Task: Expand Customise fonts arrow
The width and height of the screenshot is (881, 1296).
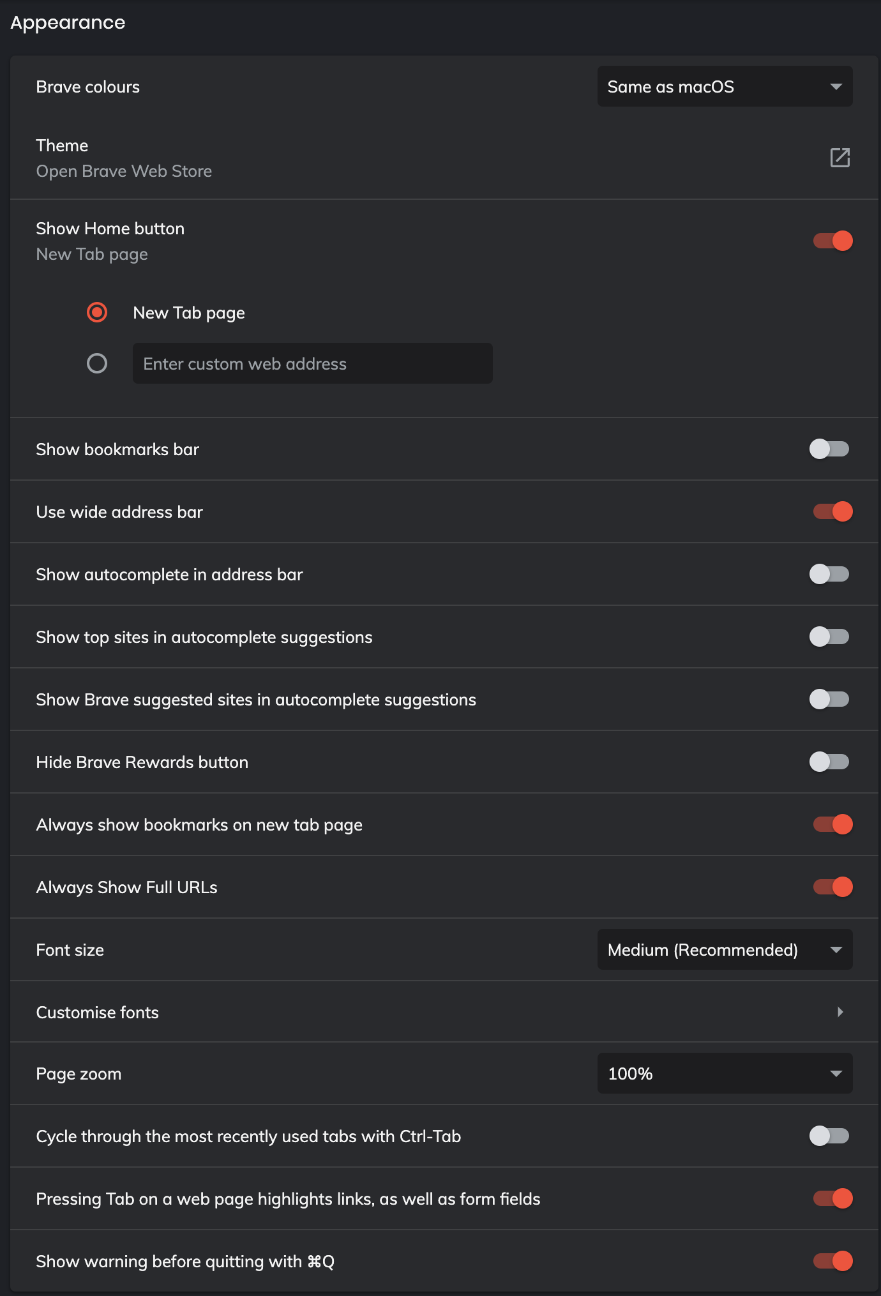Action: 840,1012
